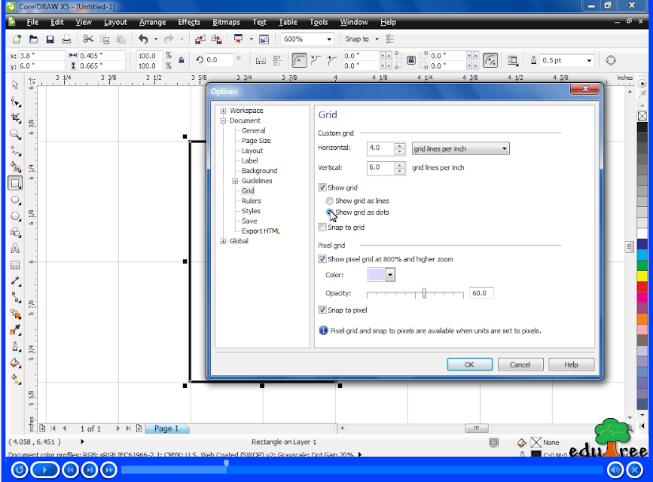Click the video progress marker
653x482 pixels.
227,463
